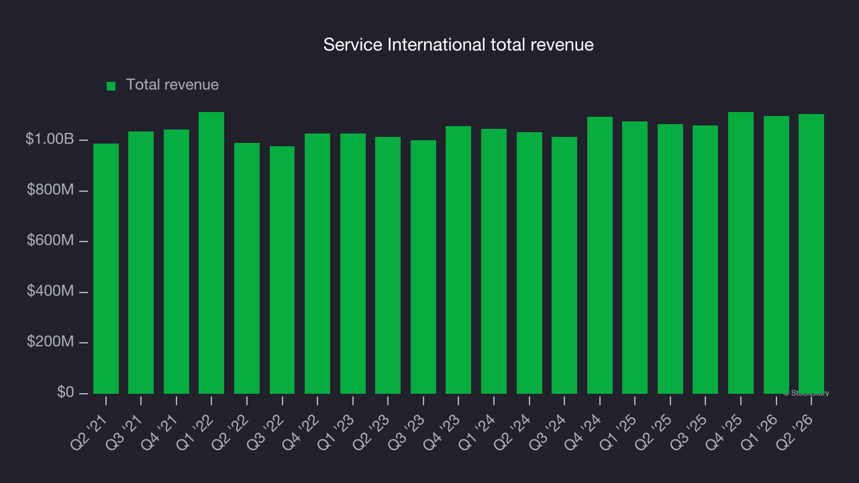Select the Q1 '23 revenue bar
The height and width of the screenshot is (483, 859).
coord(353,264)
